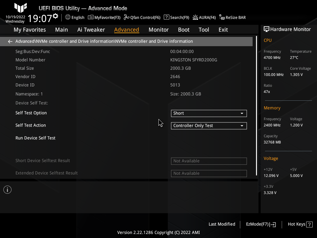Image resolution: width=317 pixels, height=238 pixels.
Task: Open the Self Test Option dropdown
Action: pyautogui.click(x=209, y=113)
